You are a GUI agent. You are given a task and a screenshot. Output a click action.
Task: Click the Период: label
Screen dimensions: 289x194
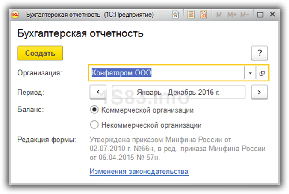(x=31, y=92)
